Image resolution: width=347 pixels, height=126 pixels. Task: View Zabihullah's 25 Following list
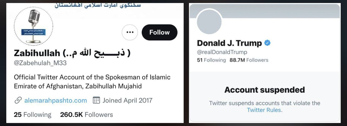33,115
